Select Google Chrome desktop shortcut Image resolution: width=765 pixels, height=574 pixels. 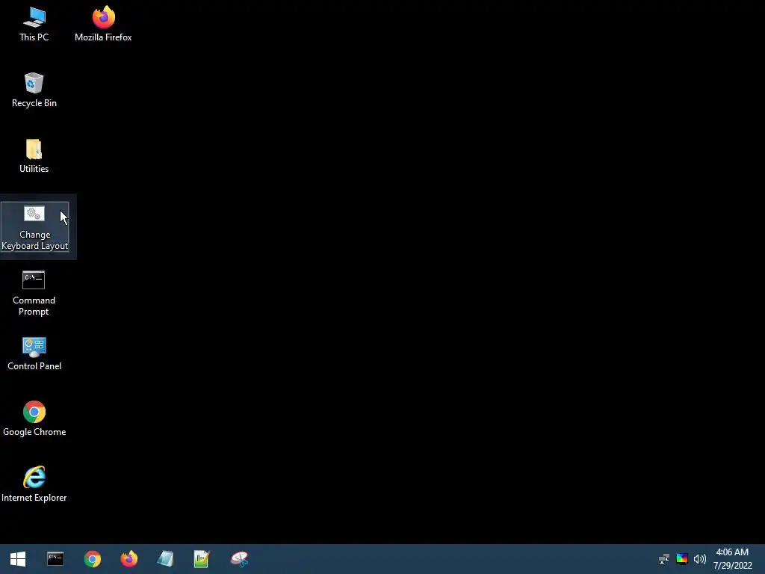click(x=34, y=419)
